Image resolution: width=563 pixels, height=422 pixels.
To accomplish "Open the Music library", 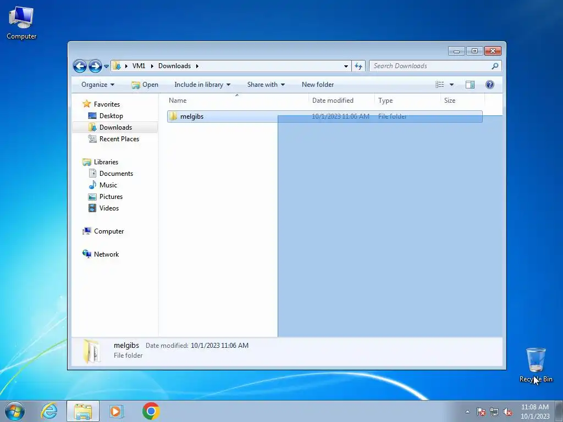I will (108, 185).
